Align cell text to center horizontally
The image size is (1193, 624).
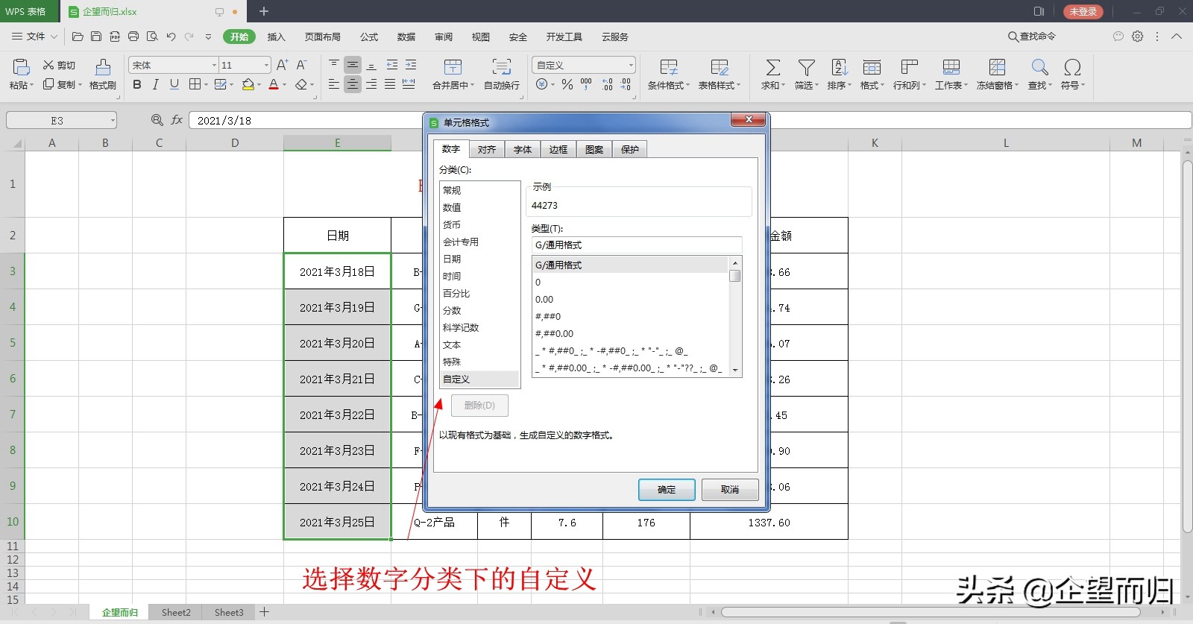pos(353,84)
